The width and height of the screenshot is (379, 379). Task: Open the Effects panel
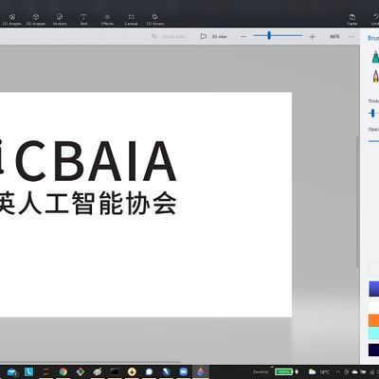(107, 20)
